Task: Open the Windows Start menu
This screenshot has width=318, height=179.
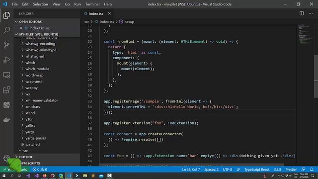Action: click(x=4, y=176)
